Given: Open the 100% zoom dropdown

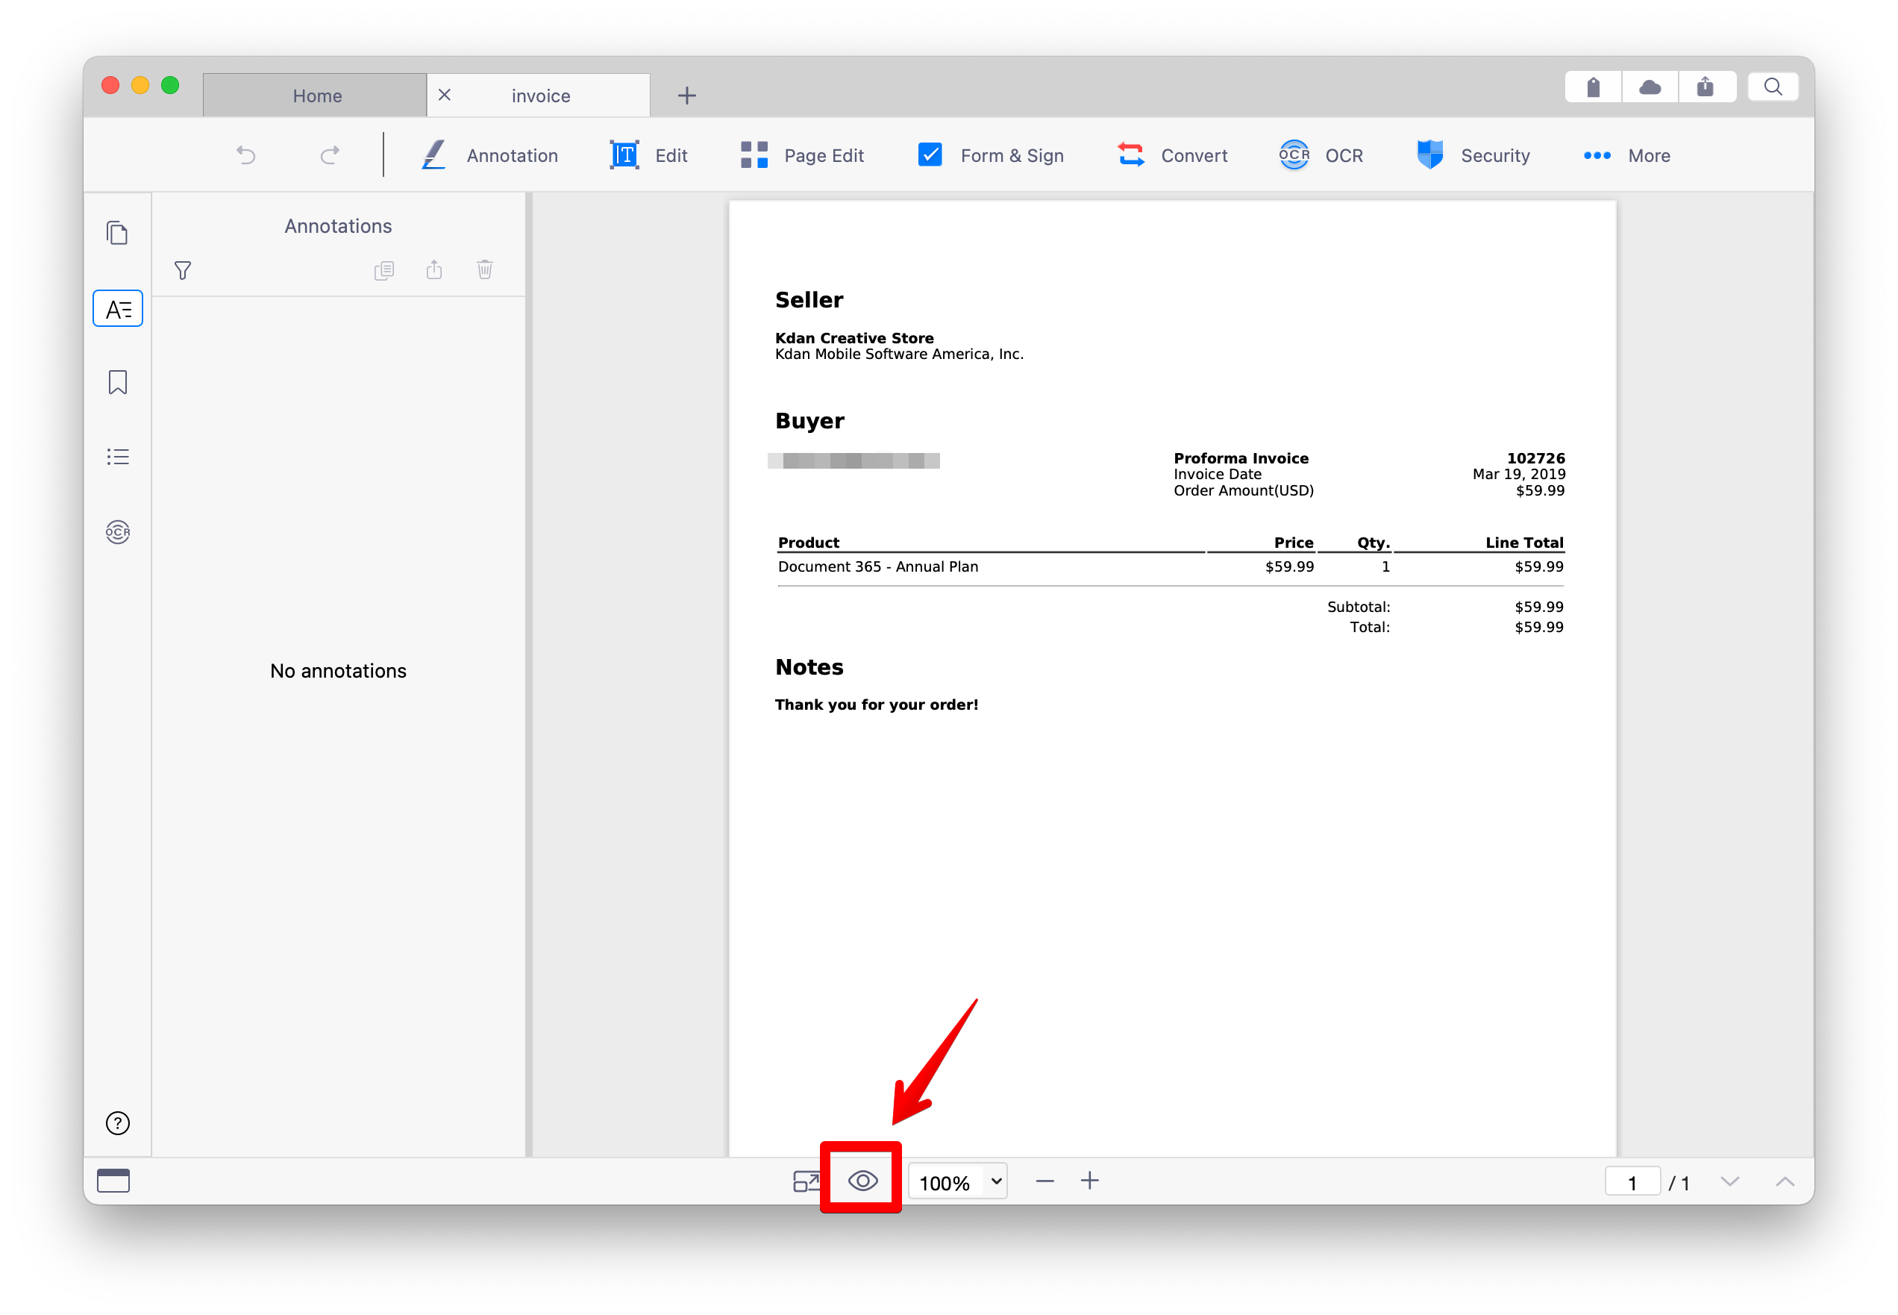Looking at the screenshot, I should point(959,1182).
